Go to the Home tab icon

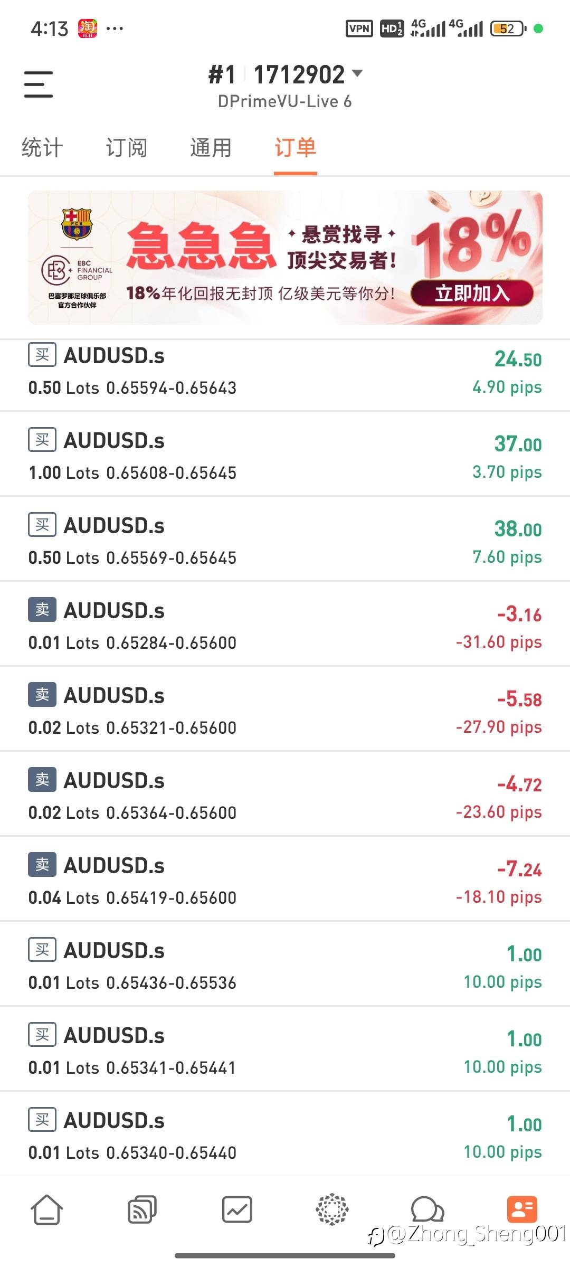[x=47, y=1209]
